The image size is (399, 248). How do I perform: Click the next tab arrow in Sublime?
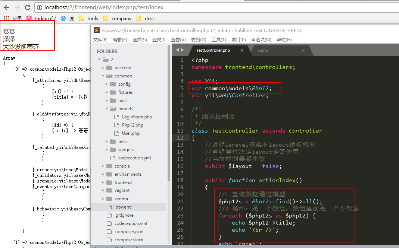pos(183,50)
